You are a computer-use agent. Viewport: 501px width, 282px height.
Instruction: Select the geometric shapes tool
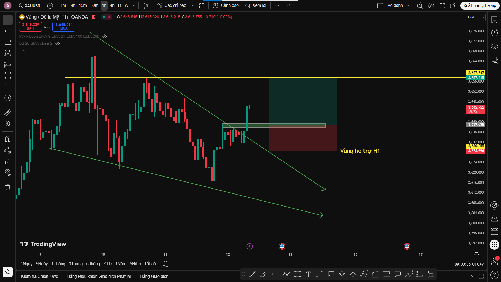(x=8, y=75)
